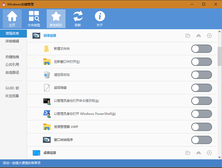Image resolution: width=222 pixels, height=168 pixels.
Task: Click gear settings icon for 桌面背景
Action: point(209,153)
